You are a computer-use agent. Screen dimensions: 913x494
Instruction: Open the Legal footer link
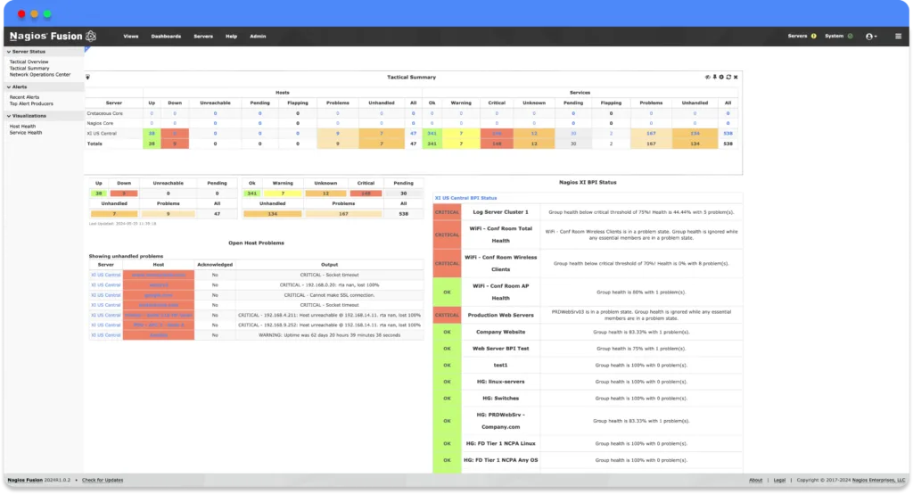[x=779, y=480]
